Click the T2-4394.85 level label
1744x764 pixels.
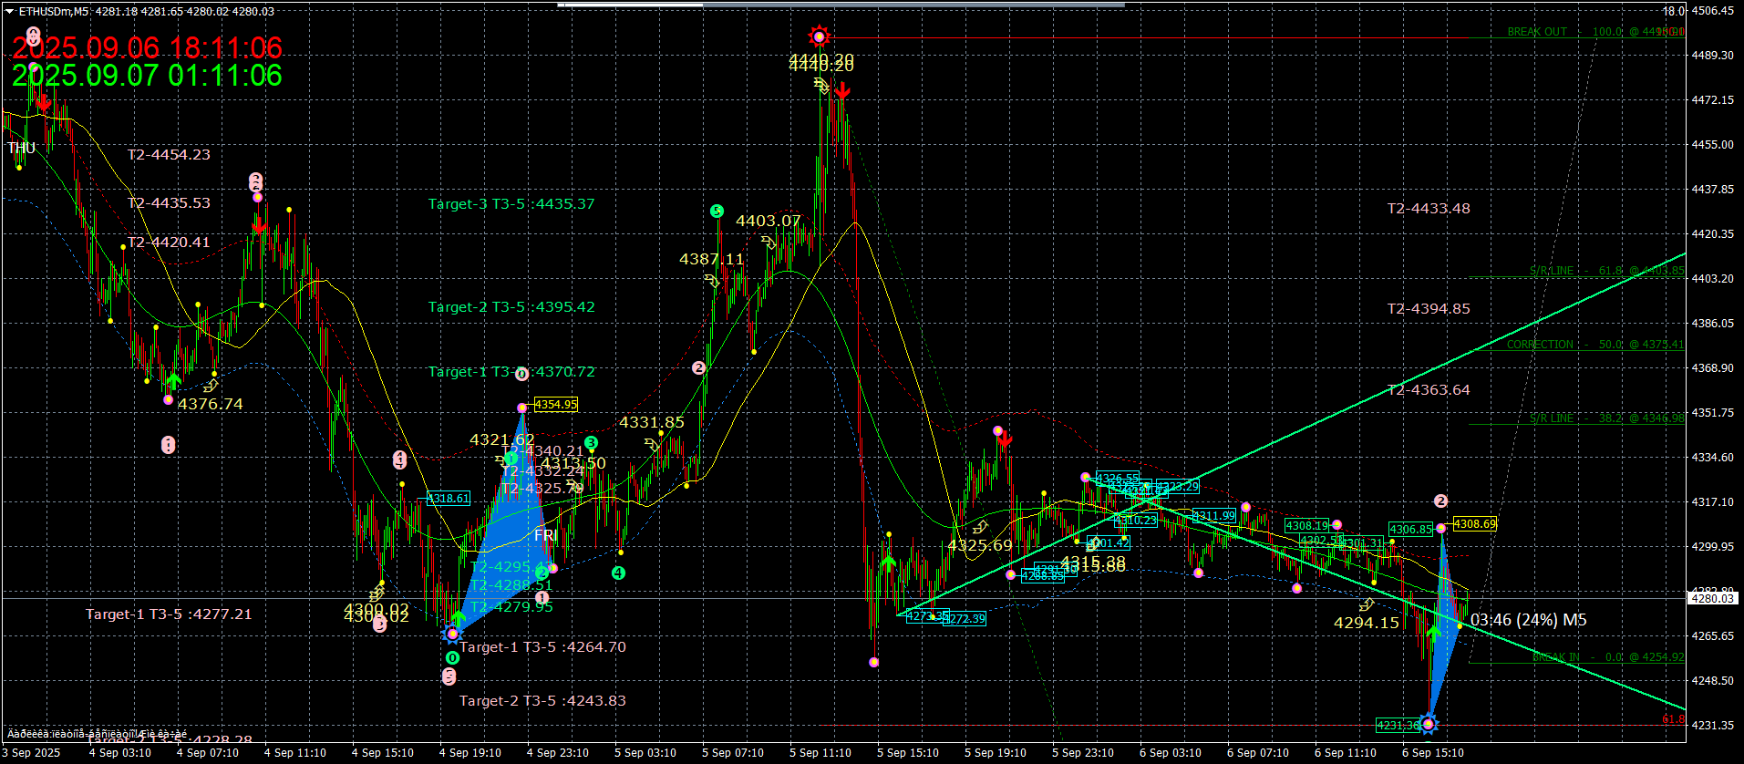(1429, 309)
